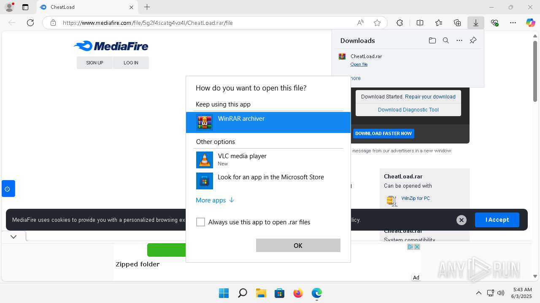
Task: Open Microsoft Store from the taskbar
Action: (279, 293)
